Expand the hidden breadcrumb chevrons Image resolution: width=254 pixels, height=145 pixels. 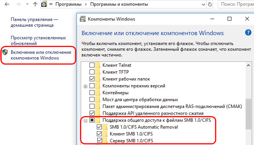coord(51,4)
